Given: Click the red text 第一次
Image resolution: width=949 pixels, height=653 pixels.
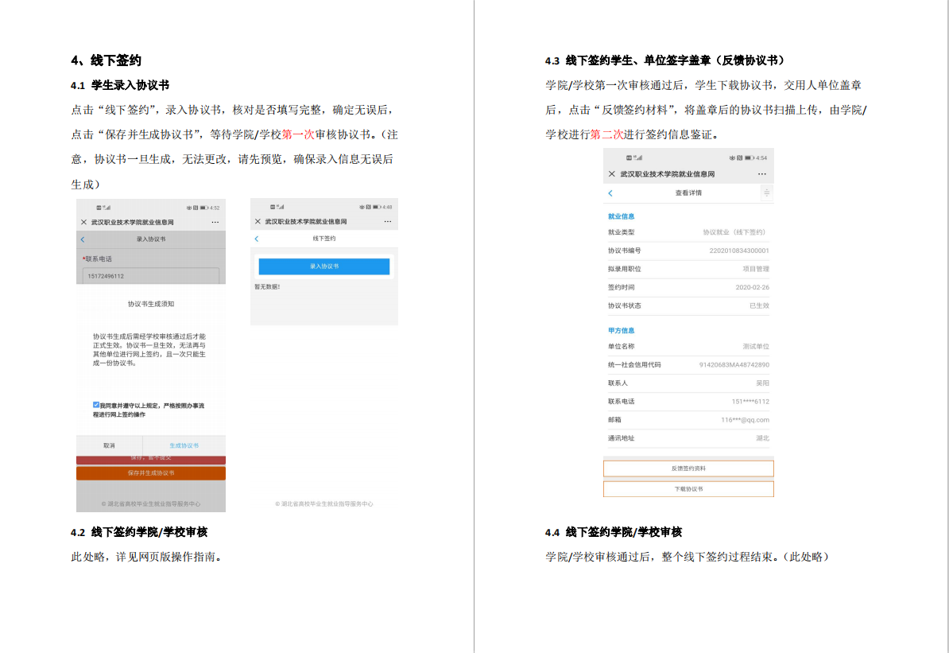Looking at the screenshot, I should (298, 134).
